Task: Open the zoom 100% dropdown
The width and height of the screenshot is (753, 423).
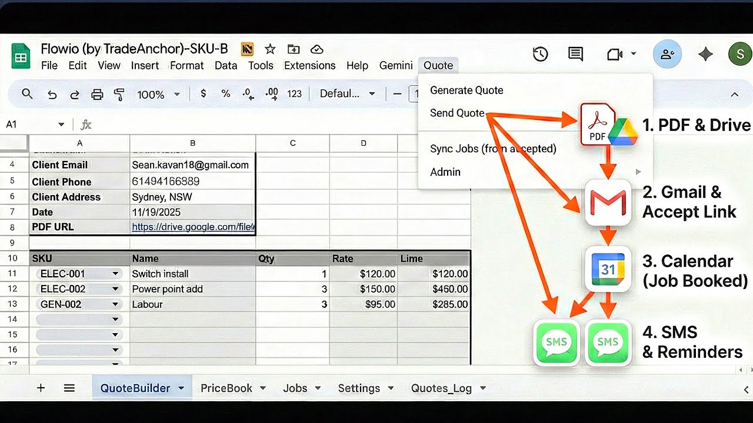Action: 158,94
